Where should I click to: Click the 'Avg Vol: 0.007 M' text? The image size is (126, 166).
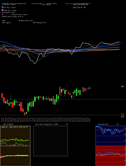[x=80, y=5]
